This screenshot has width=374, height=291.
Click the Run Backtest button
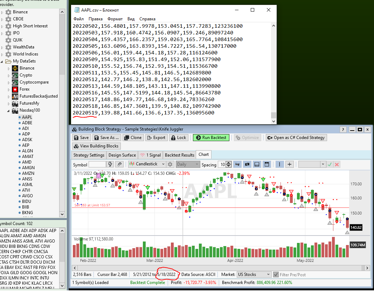click(x=211, y=138)
